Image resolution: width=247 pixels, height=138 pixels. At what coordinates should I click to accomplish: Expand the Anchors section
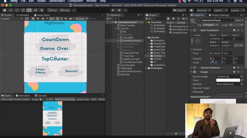click(x=191, y=49)
